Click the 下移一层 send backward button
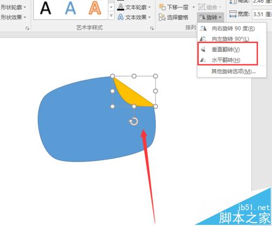The image size is (272, 226). (x=174, y=7)
